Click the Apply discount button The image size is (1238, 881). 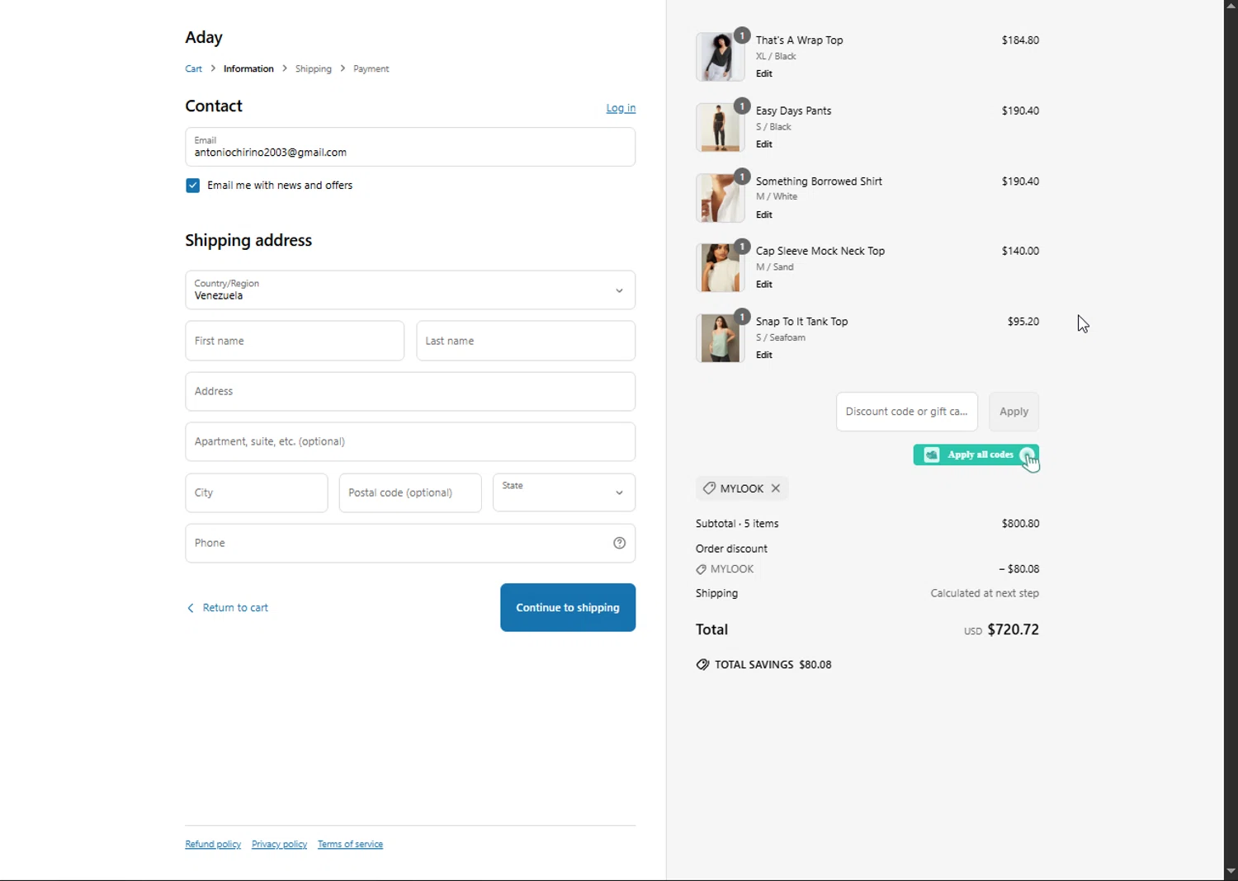pyautogui.click(x=1014, y=412)
